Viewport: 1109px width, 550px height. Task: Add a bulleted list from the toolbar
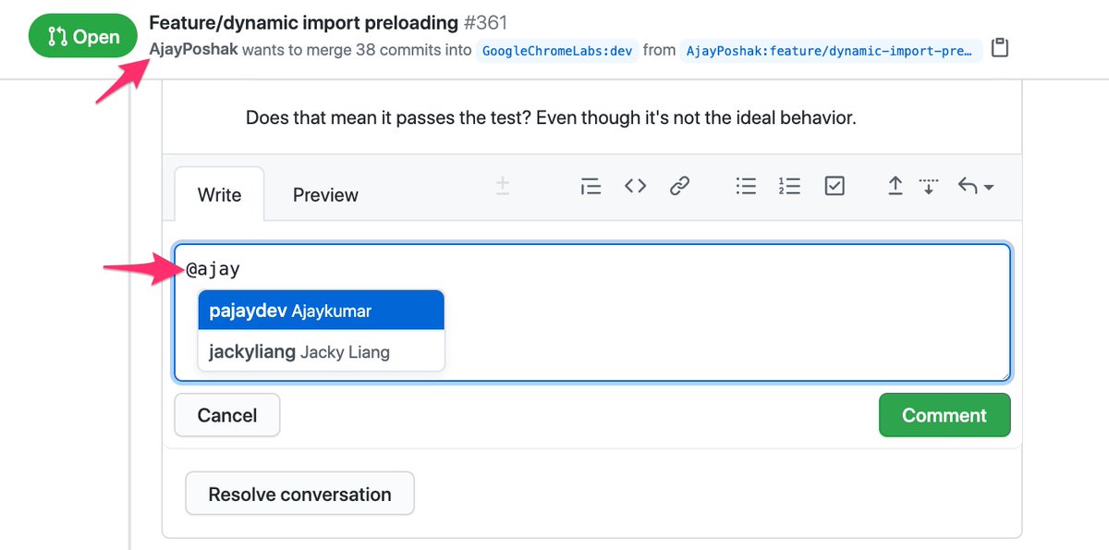(746, 186)
